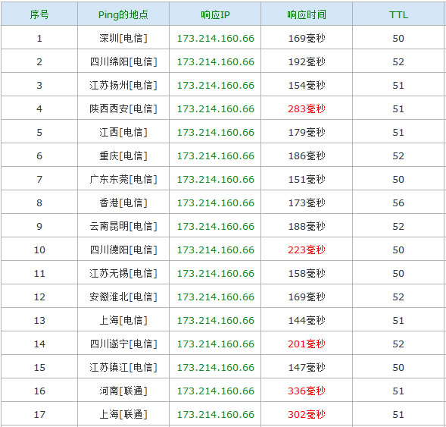The height and width of the screenshot is (427, 446).
Task: Click the response IP for 河南[联通]
Action: click(x=216, y=391)
